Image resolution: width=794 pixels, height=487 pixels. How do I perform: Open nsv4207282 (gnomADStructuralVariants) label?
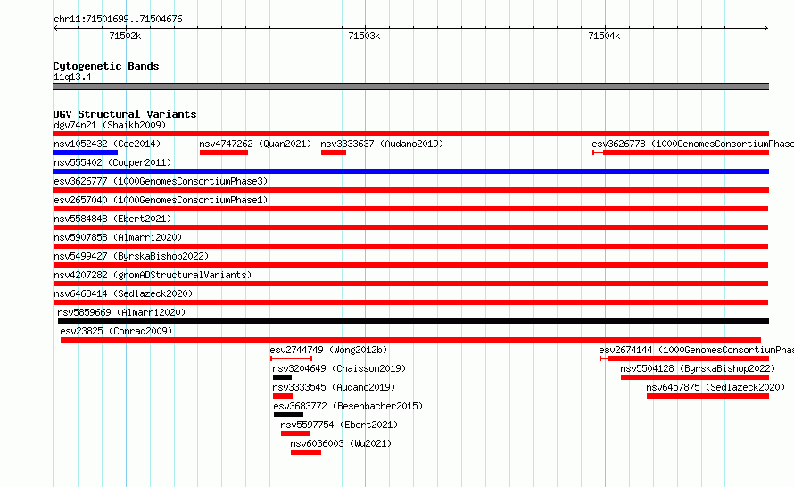(x=153, y=275)
